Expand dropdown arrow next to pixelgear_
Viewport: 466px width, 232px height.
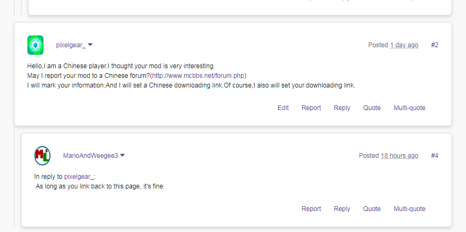click(x=90, y=45)
